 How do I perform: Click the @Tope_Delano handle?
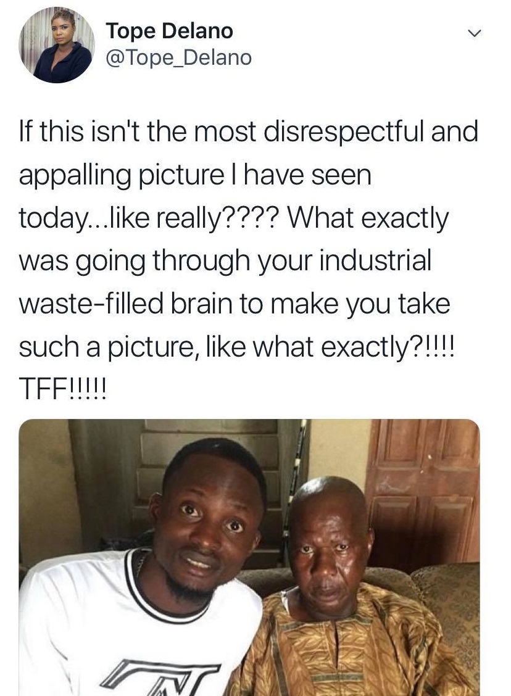pos(178,58)
